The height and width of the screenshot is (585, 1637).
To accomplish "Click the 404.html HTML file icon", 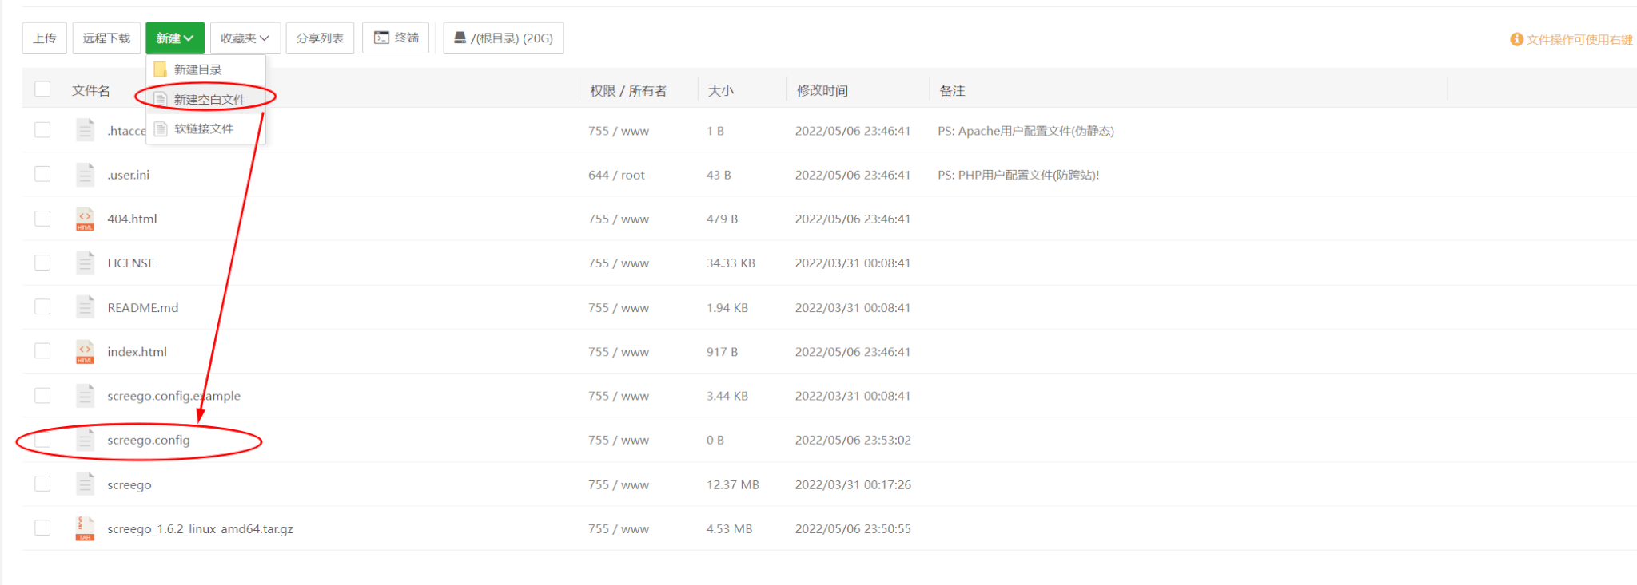I will 85,219.
